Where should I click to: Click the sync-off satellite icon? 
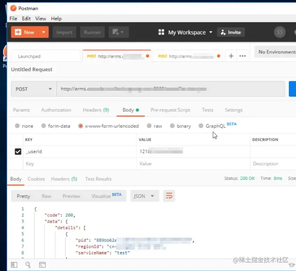[280, 32]
